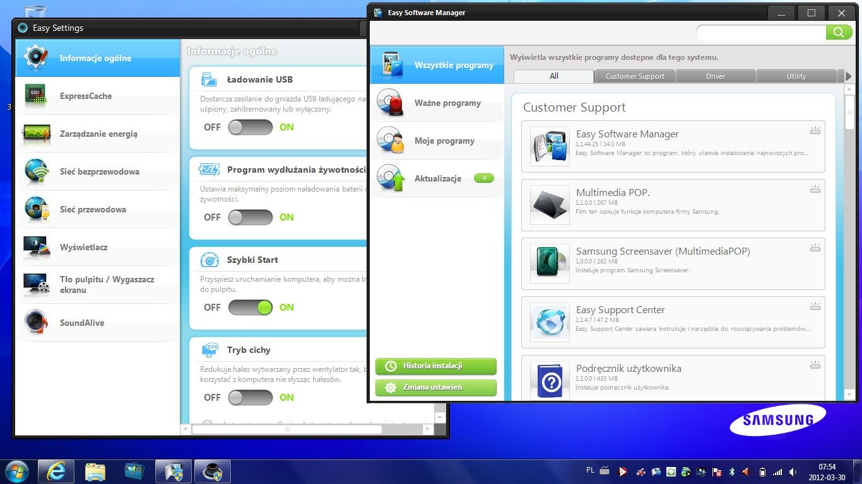
Task: Click the Samsung Screensaver green disc icon
Action: (x=550, y=263)
